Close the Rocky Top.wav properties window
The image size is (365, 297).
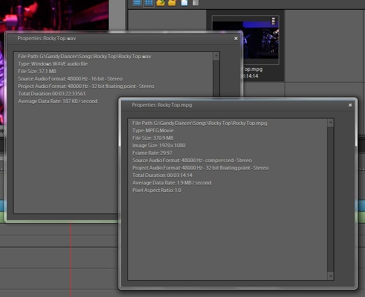tap(236, 39)
